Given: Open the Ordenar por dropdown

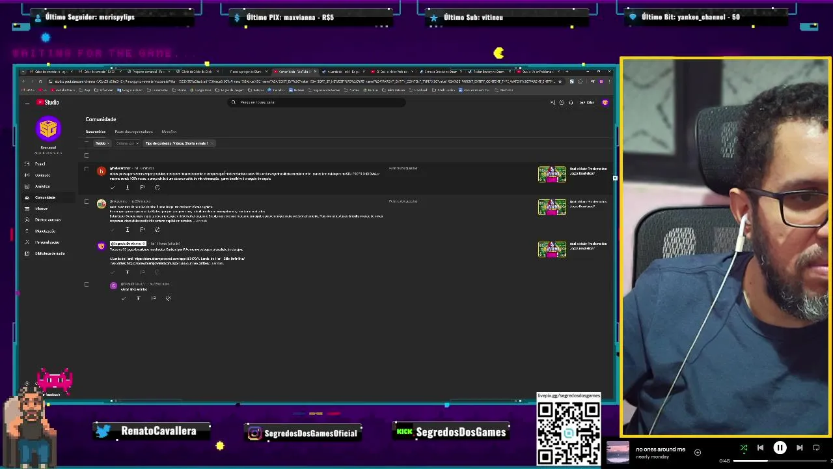Looking at the screenshot, I should click(128, 143).
